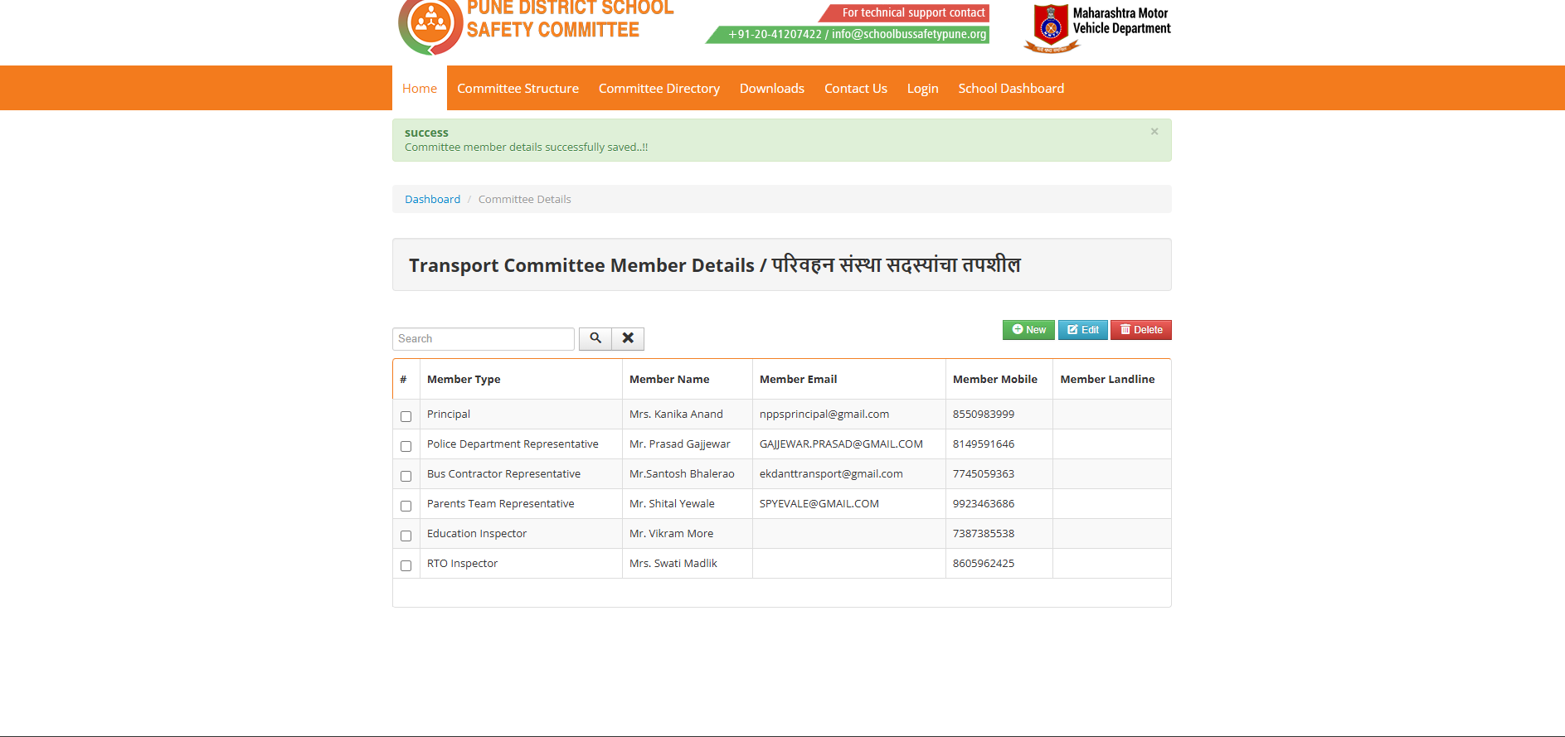This screenshot has width=1565, height=737.
Task: Click mobile number 7387385538
Action: [984, 533]
